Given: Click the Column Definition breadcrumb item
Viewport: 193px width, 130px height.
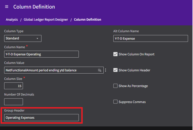Looking at the screenshot, I should click(88, 20).
